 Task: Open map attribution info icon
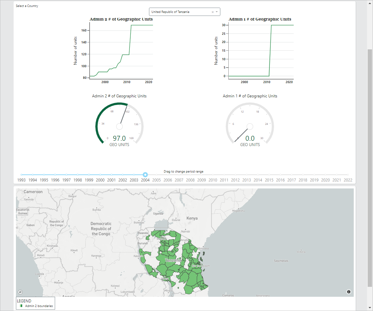click(x=348, y=292)
